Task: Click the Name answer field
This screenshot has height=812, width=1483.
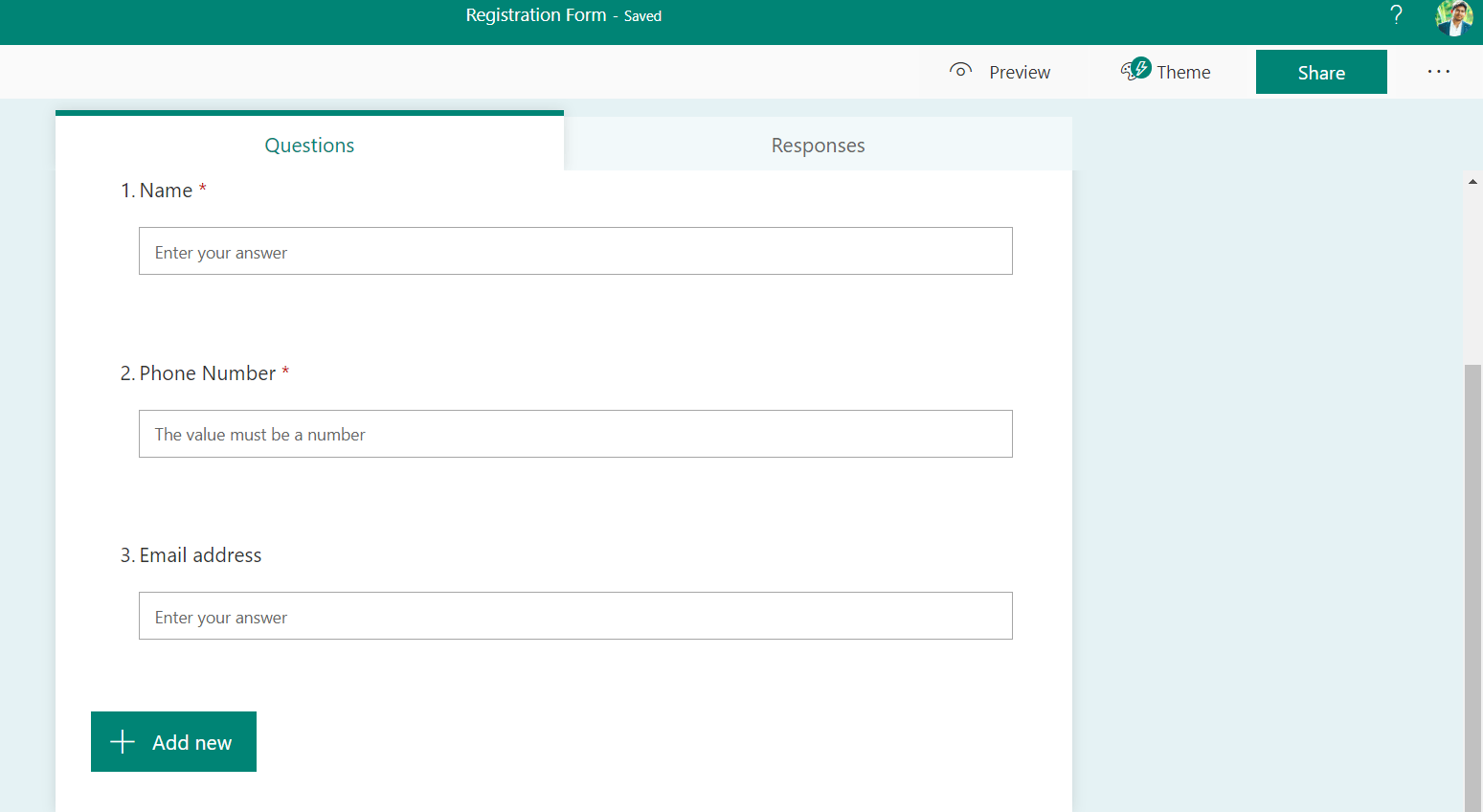Action: (575, 251)
